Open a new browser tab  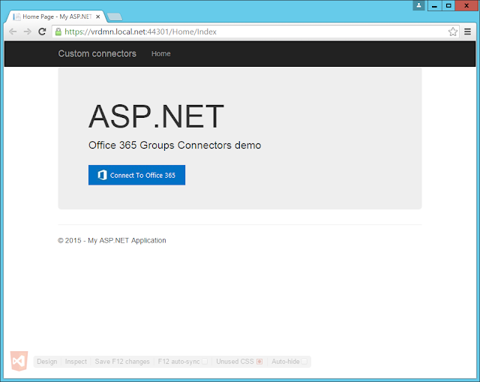[x=115, y=17]
